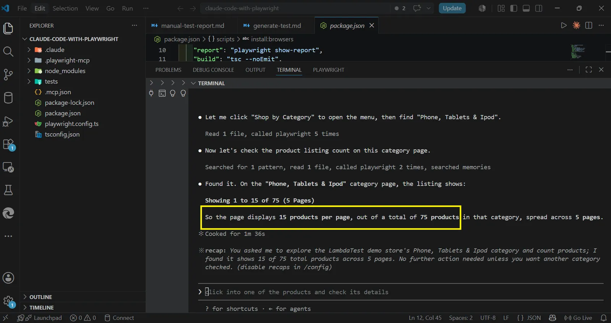Open Run and Debug view
Image resolution: width=611 pixels, height=323 pixels.
pyautogui.click(x=8, y=121)
